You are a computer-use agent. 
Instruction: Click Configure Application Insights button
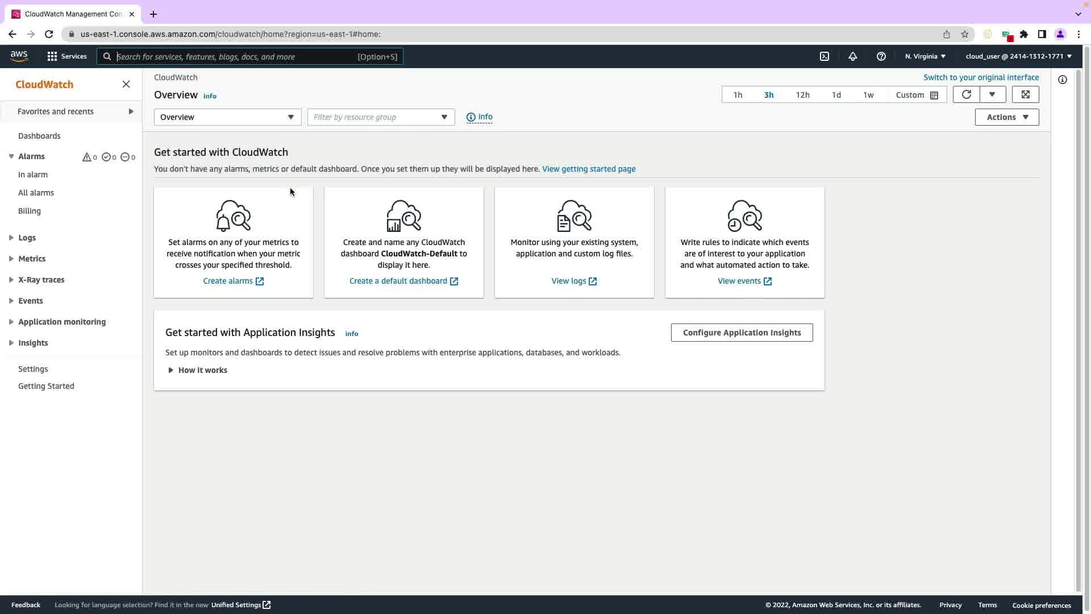click(x=741, y=333)
